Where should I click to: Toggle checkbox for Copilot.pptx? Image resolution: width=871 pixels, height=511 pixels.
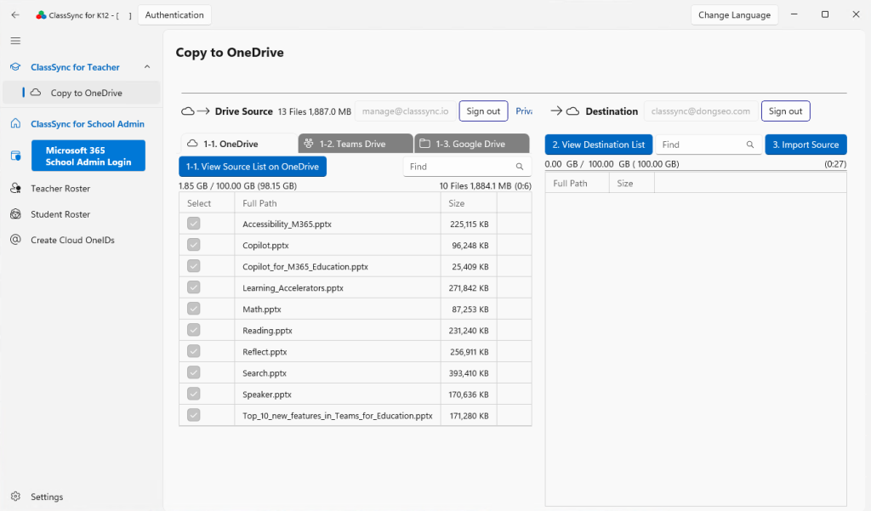point(193,244)
